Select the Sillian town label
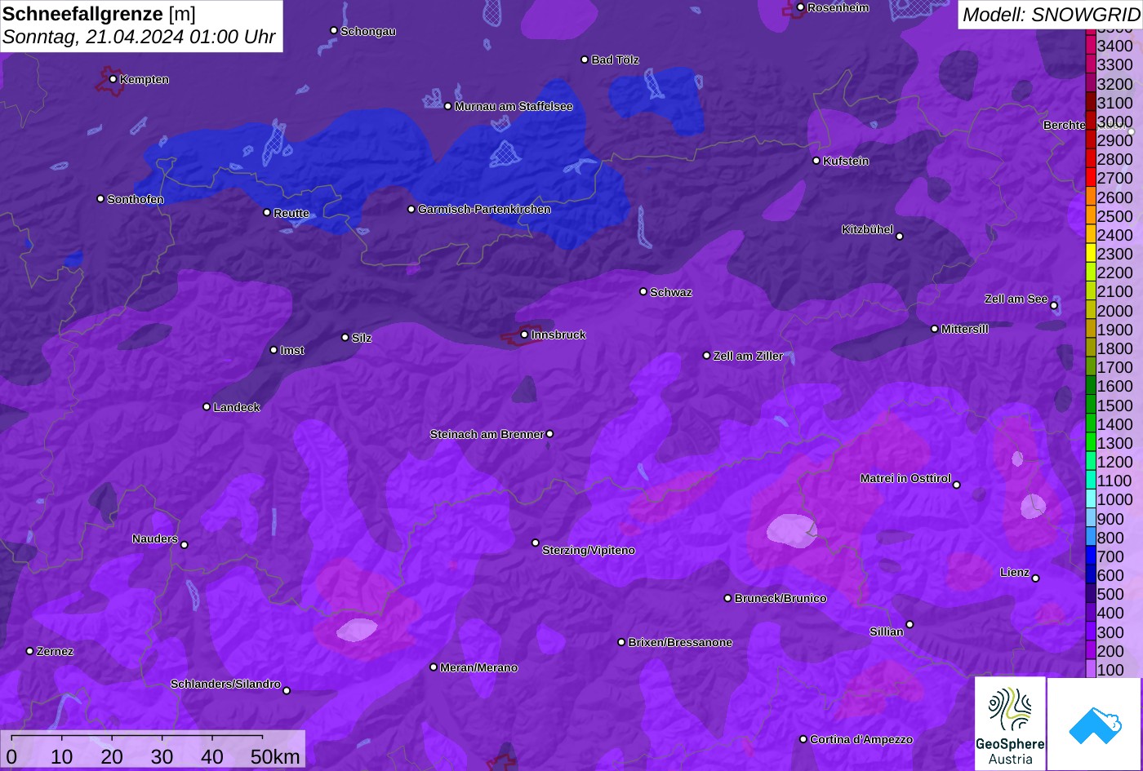The image size is (1143, 771). 887,631
